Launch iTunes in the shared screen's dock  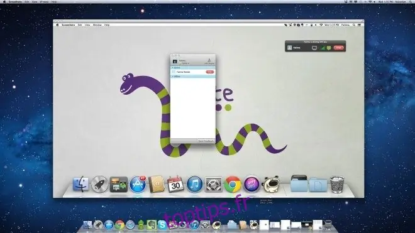[194, 184]
